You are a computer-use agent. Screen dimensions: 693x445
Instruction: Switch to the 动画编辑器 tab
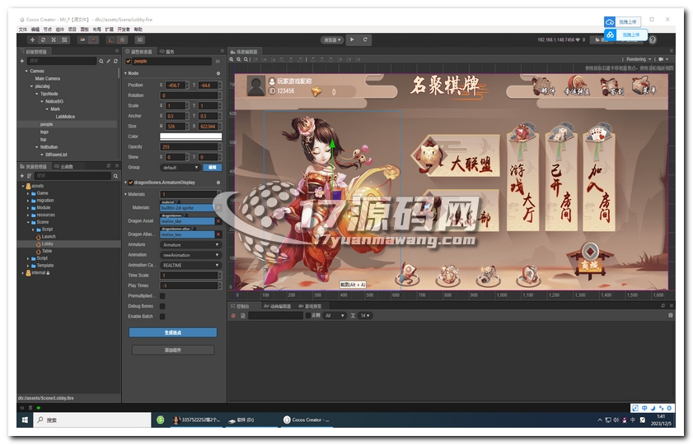point(277,306)
